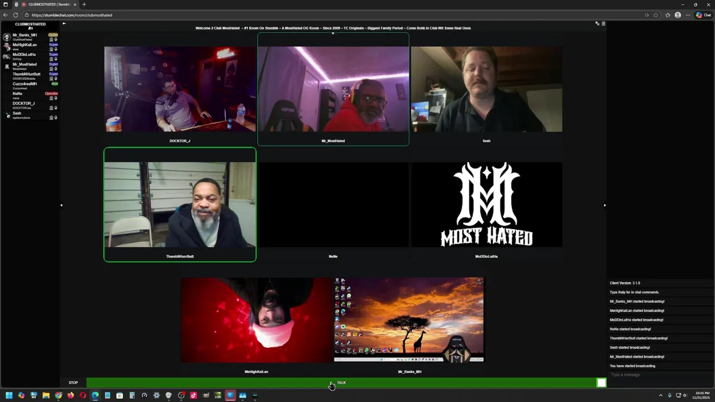Viewport: 715px width, 402px height.
Task: Switch to Microsoft Edge in the taskbar
Action: pyautogui.click(x=95, y=395)
